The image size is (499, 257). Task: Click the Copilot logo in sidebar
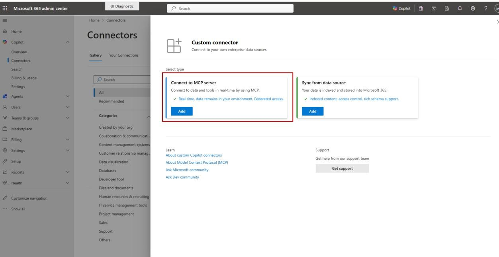[5, 42]
